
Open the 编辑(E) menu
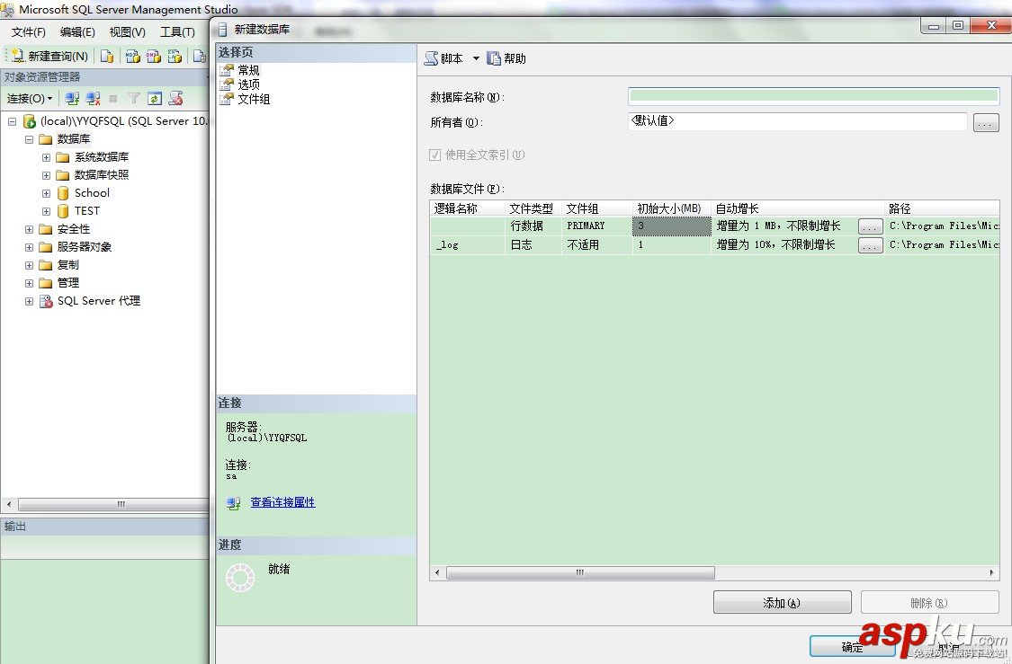point(77,32)
